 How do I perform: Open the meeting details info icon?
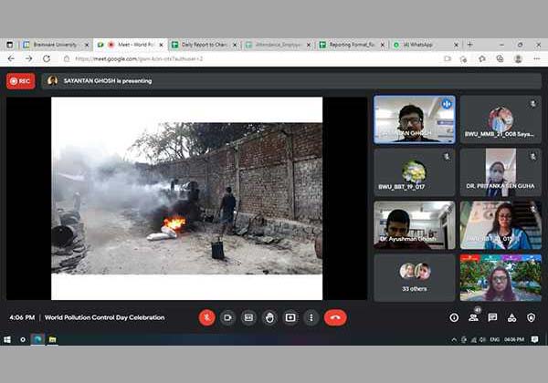tap(454, 317)
